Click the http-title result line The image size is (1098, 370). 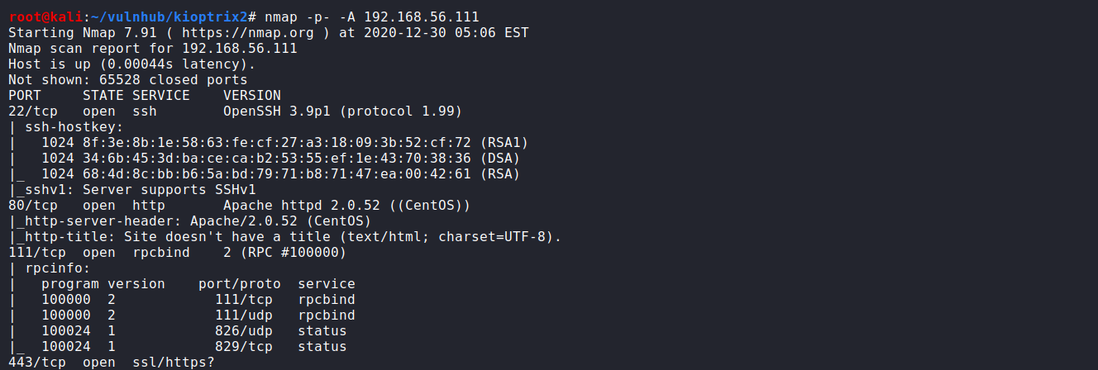(284, 237)
